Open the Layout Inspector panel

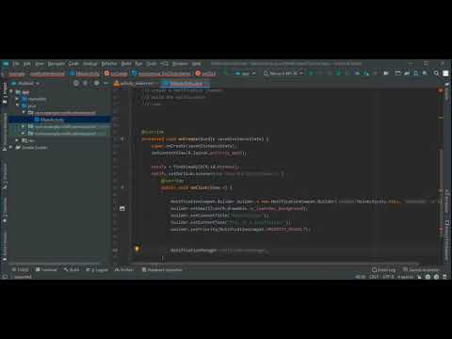pos(421,270)
